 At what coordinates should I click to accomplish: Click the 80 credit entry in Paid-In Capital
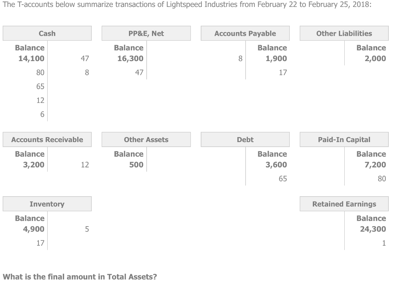(x=382, y=179)
